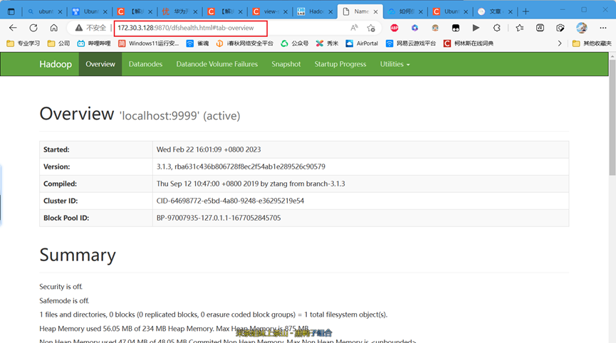Close the 'view-' tab
Screen dimensions: 616x343
point(286,12)
